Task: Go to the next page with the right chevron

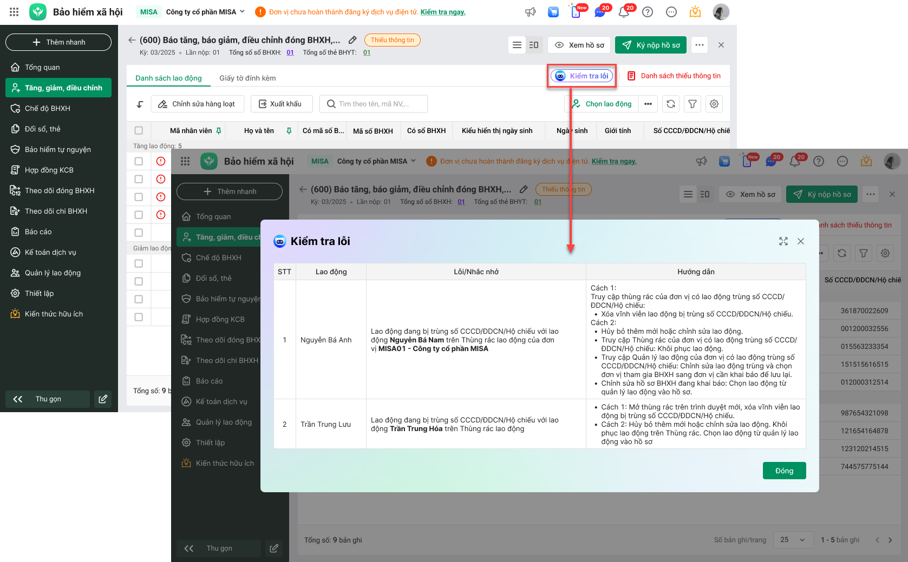Action: [890, 540]
